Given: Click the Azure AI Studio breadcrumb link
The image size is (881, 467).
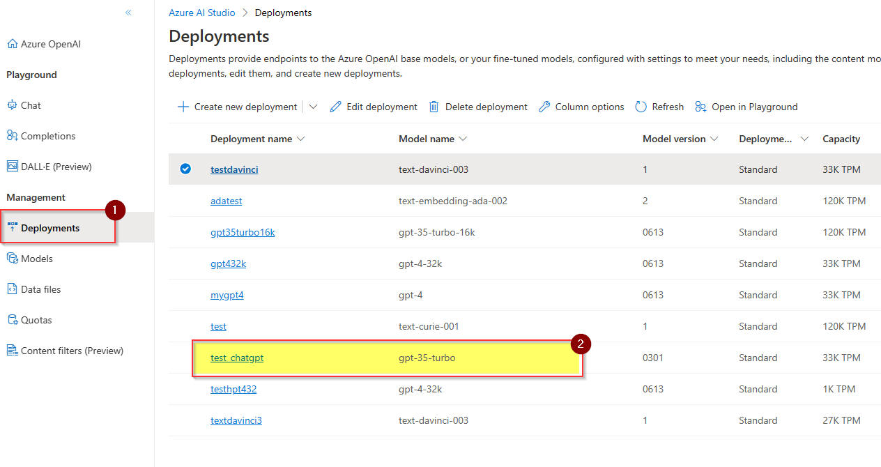Looking at the screenshot, I should [x=202, y=13].
